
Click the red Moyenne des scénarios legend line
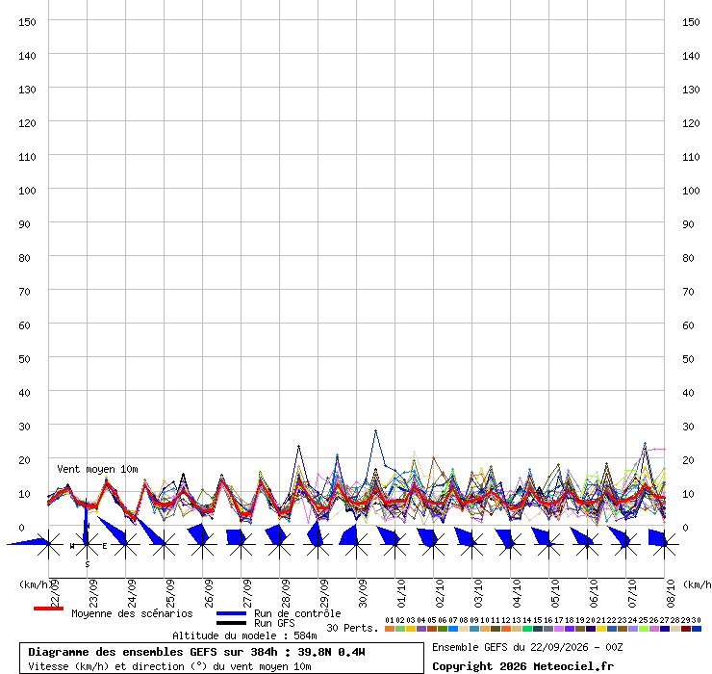(x=48, y=609)
